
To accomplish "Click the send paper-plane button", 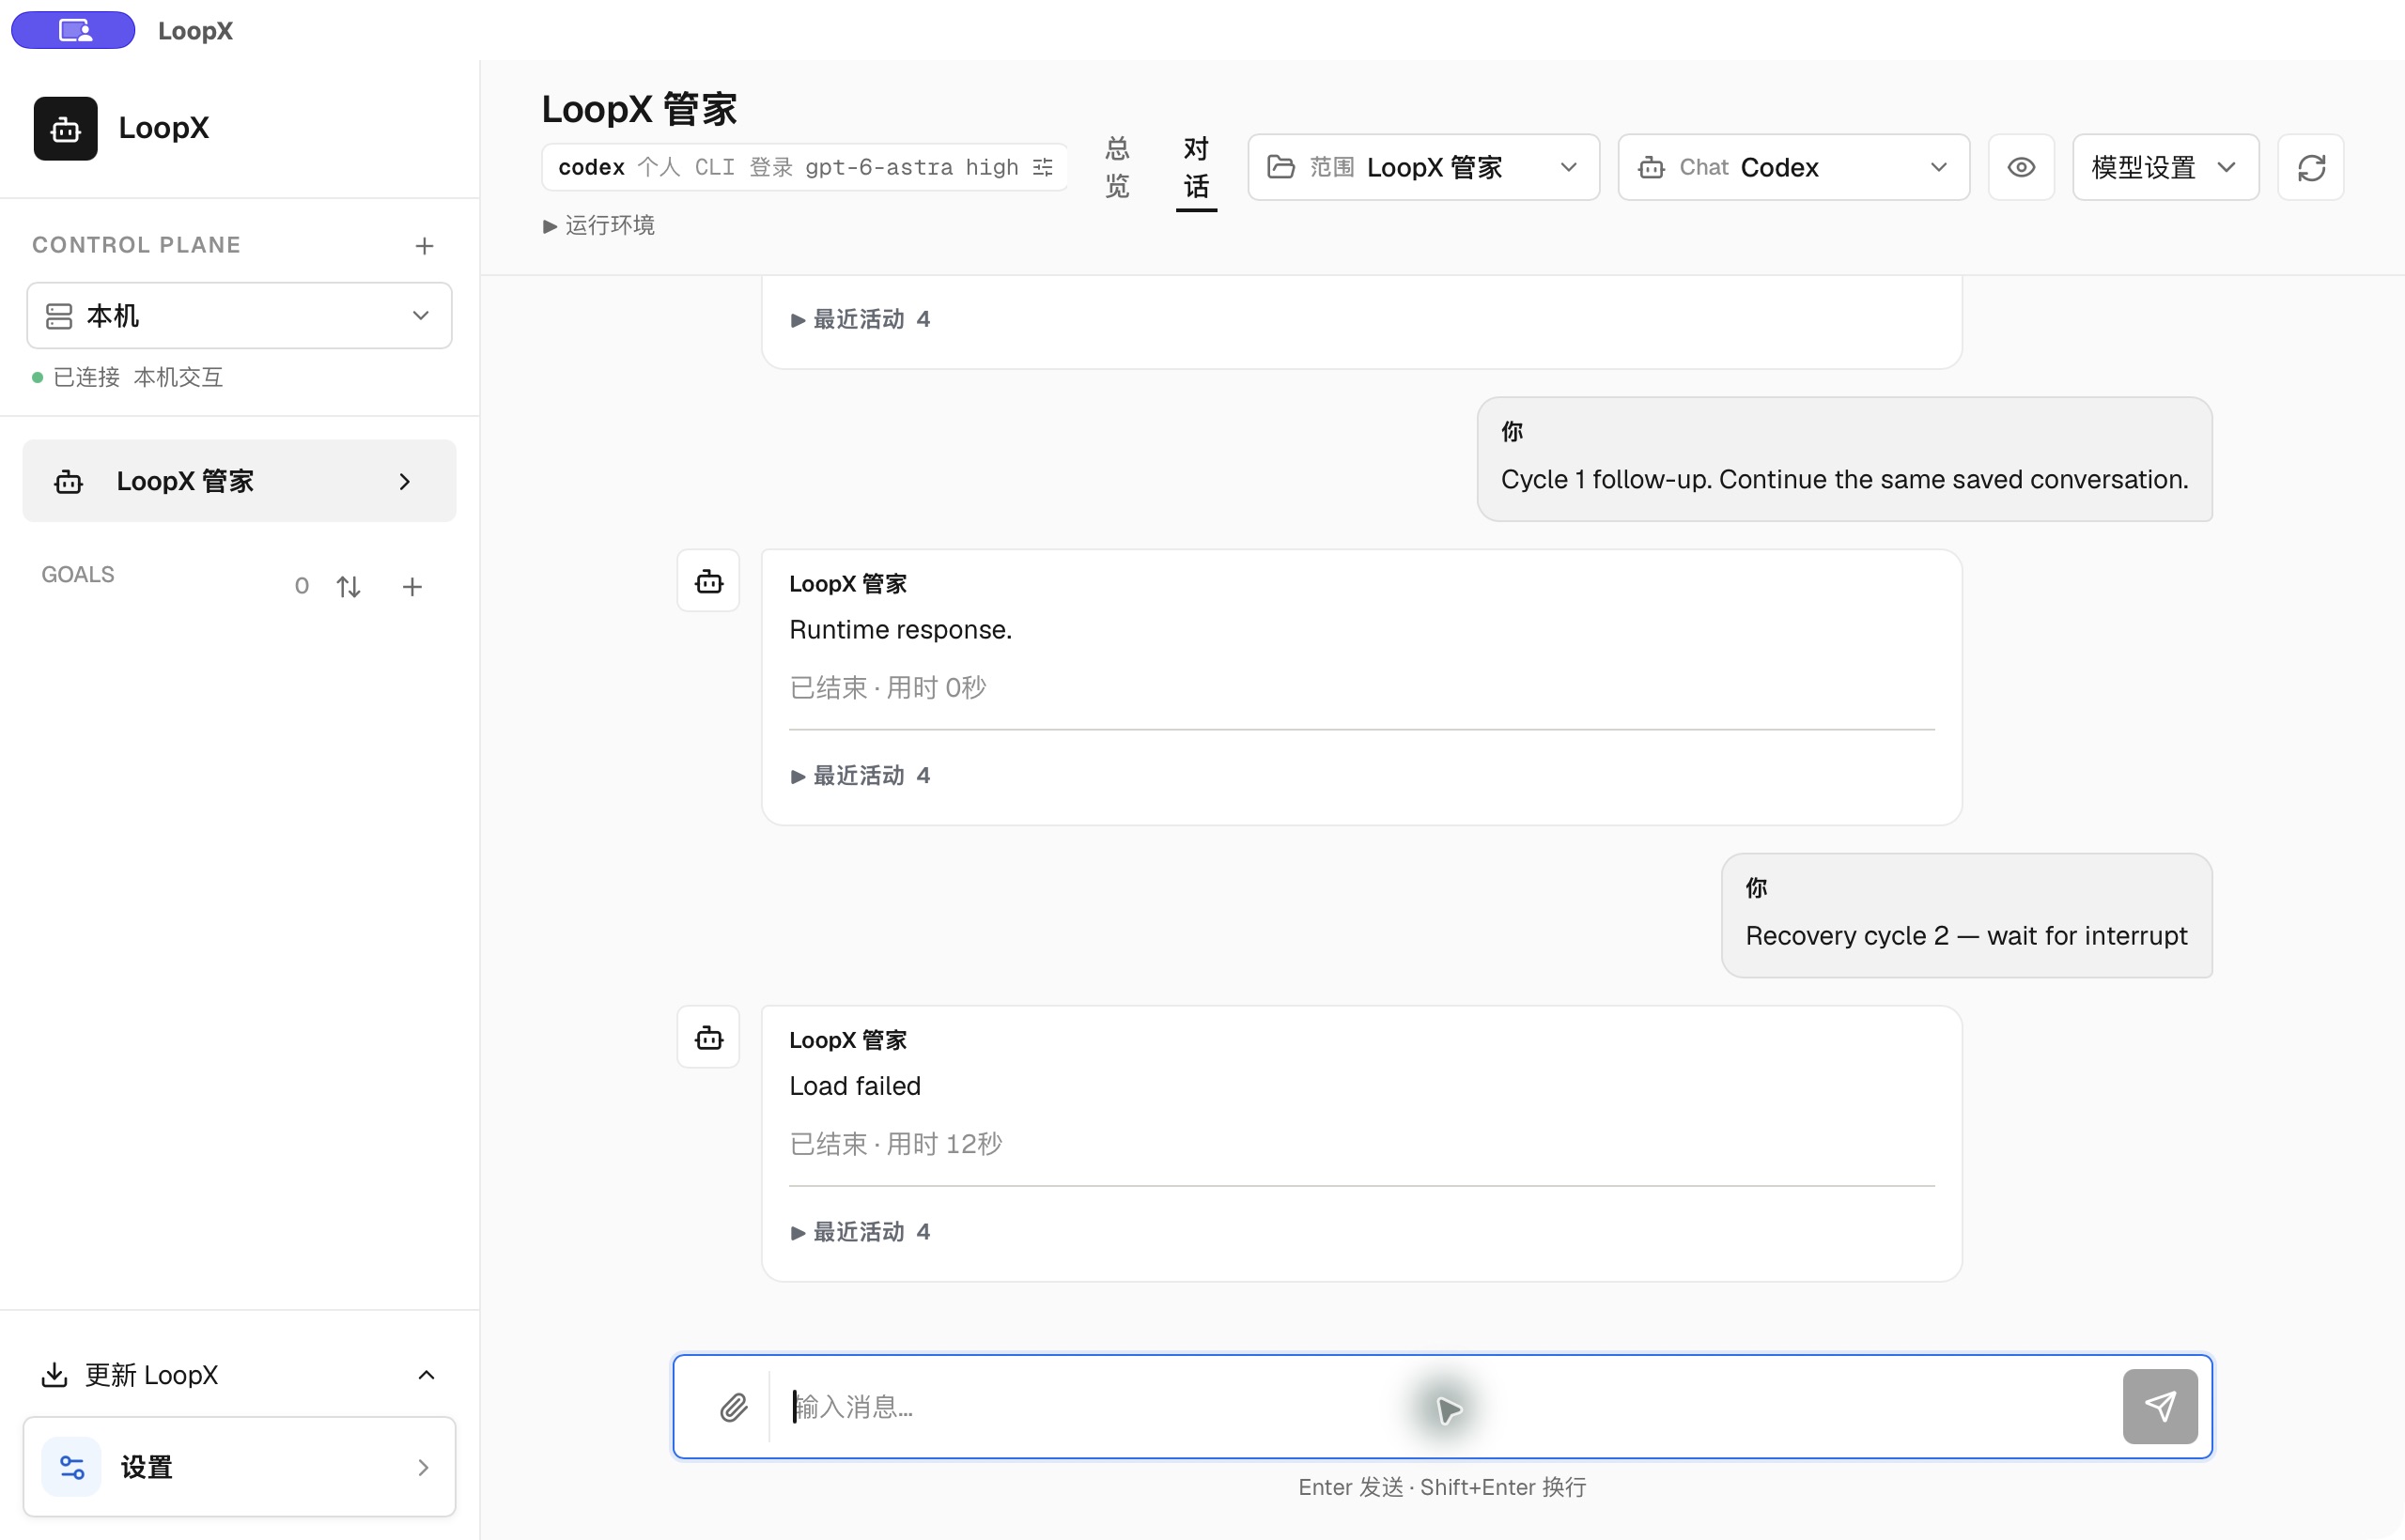I will point(2160,1406).
